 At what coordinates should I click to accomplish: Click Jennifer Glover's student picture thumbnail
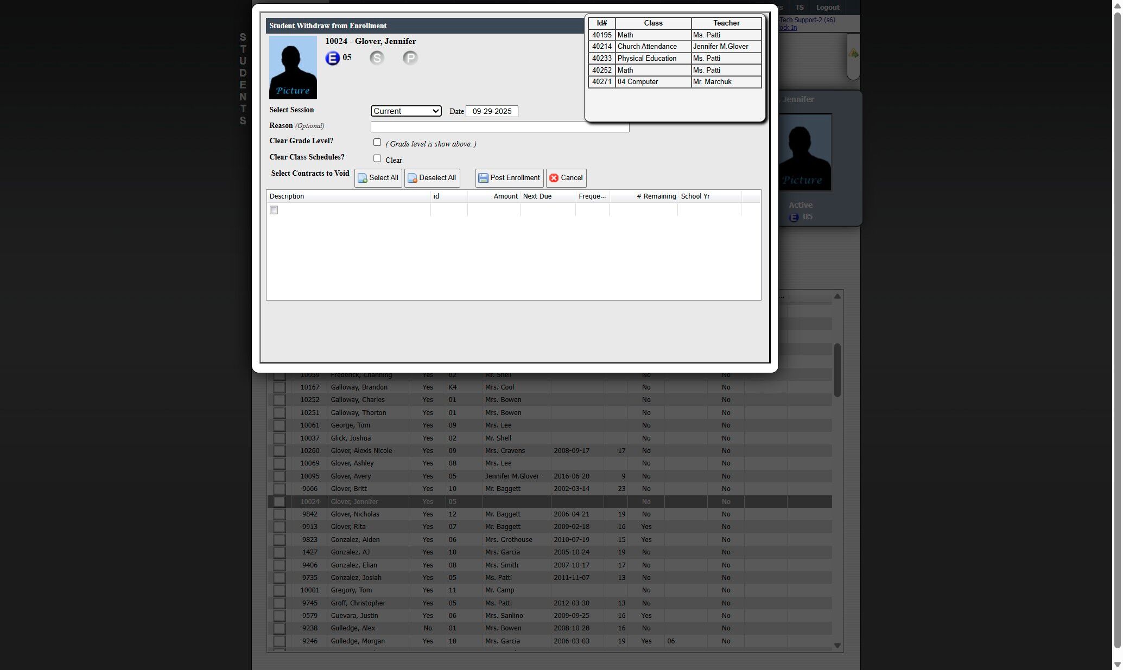293,67
